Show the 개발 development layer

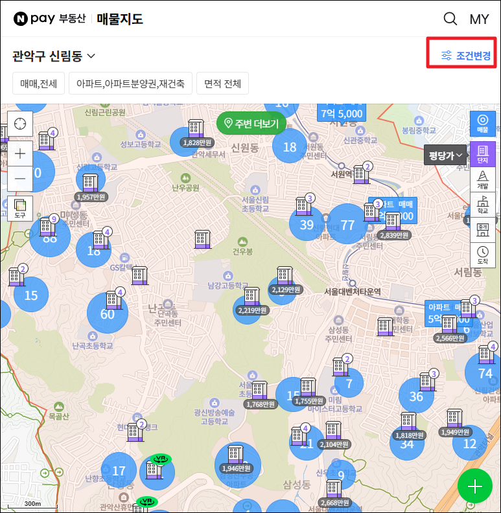coord(482,179)
